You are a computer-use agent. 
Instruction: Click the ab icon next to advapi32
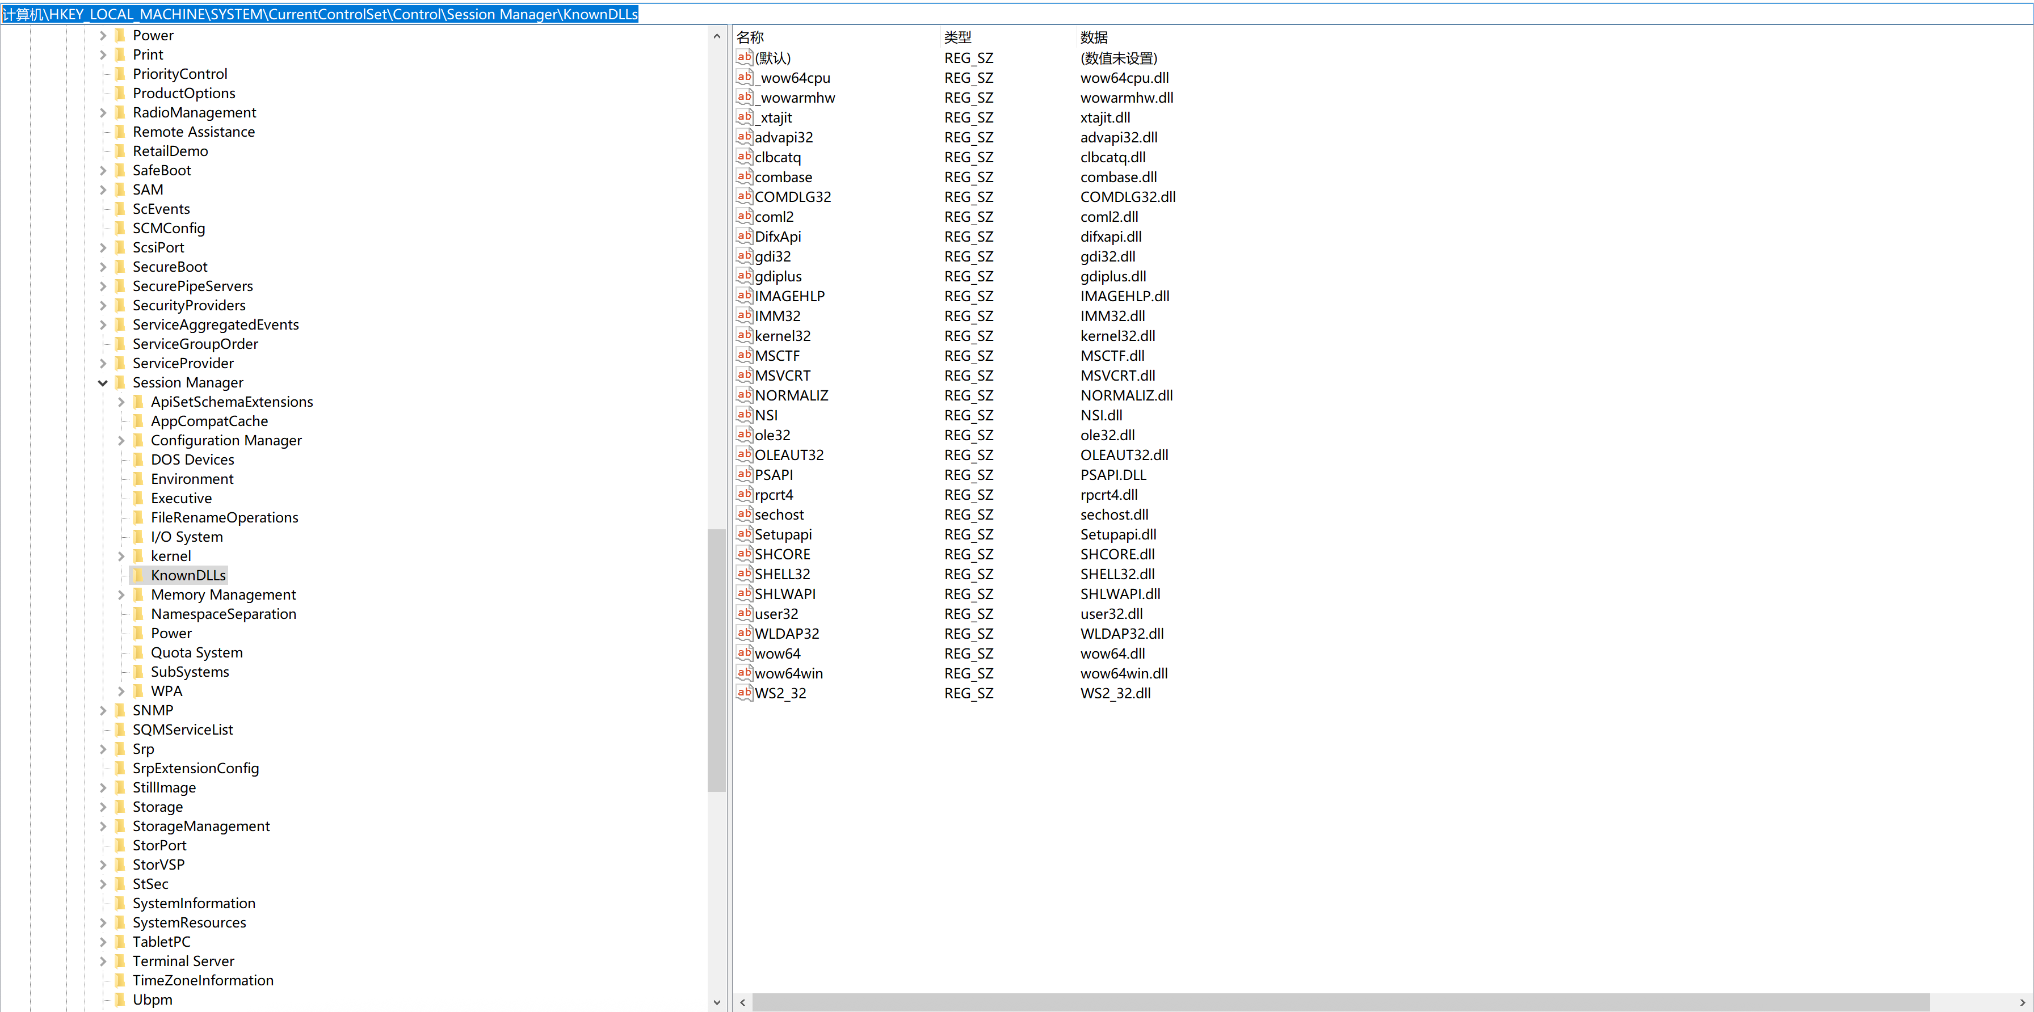click(x=744, y=137)
